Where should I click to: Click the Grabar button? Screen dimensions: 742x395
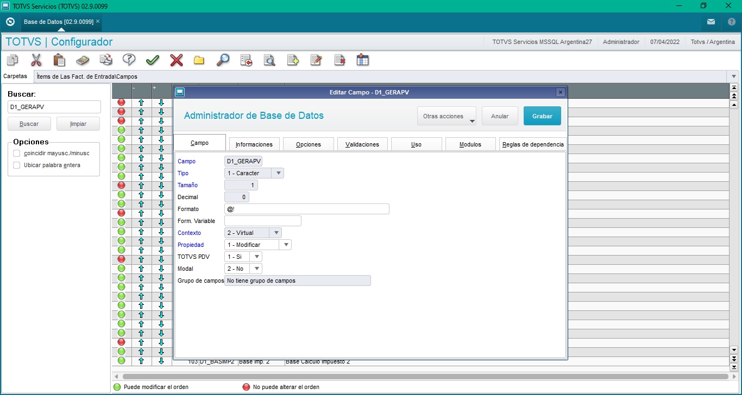(542, 116)
